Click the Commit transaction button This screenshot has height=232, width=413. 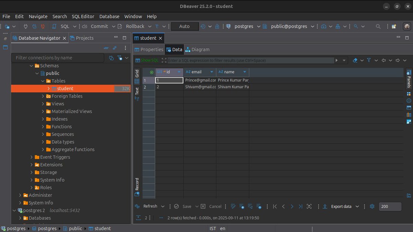95,26
